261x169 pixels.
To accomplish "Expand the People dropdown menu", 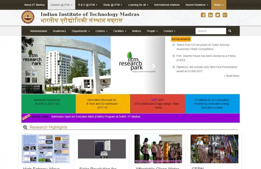I will click(152, 31).
